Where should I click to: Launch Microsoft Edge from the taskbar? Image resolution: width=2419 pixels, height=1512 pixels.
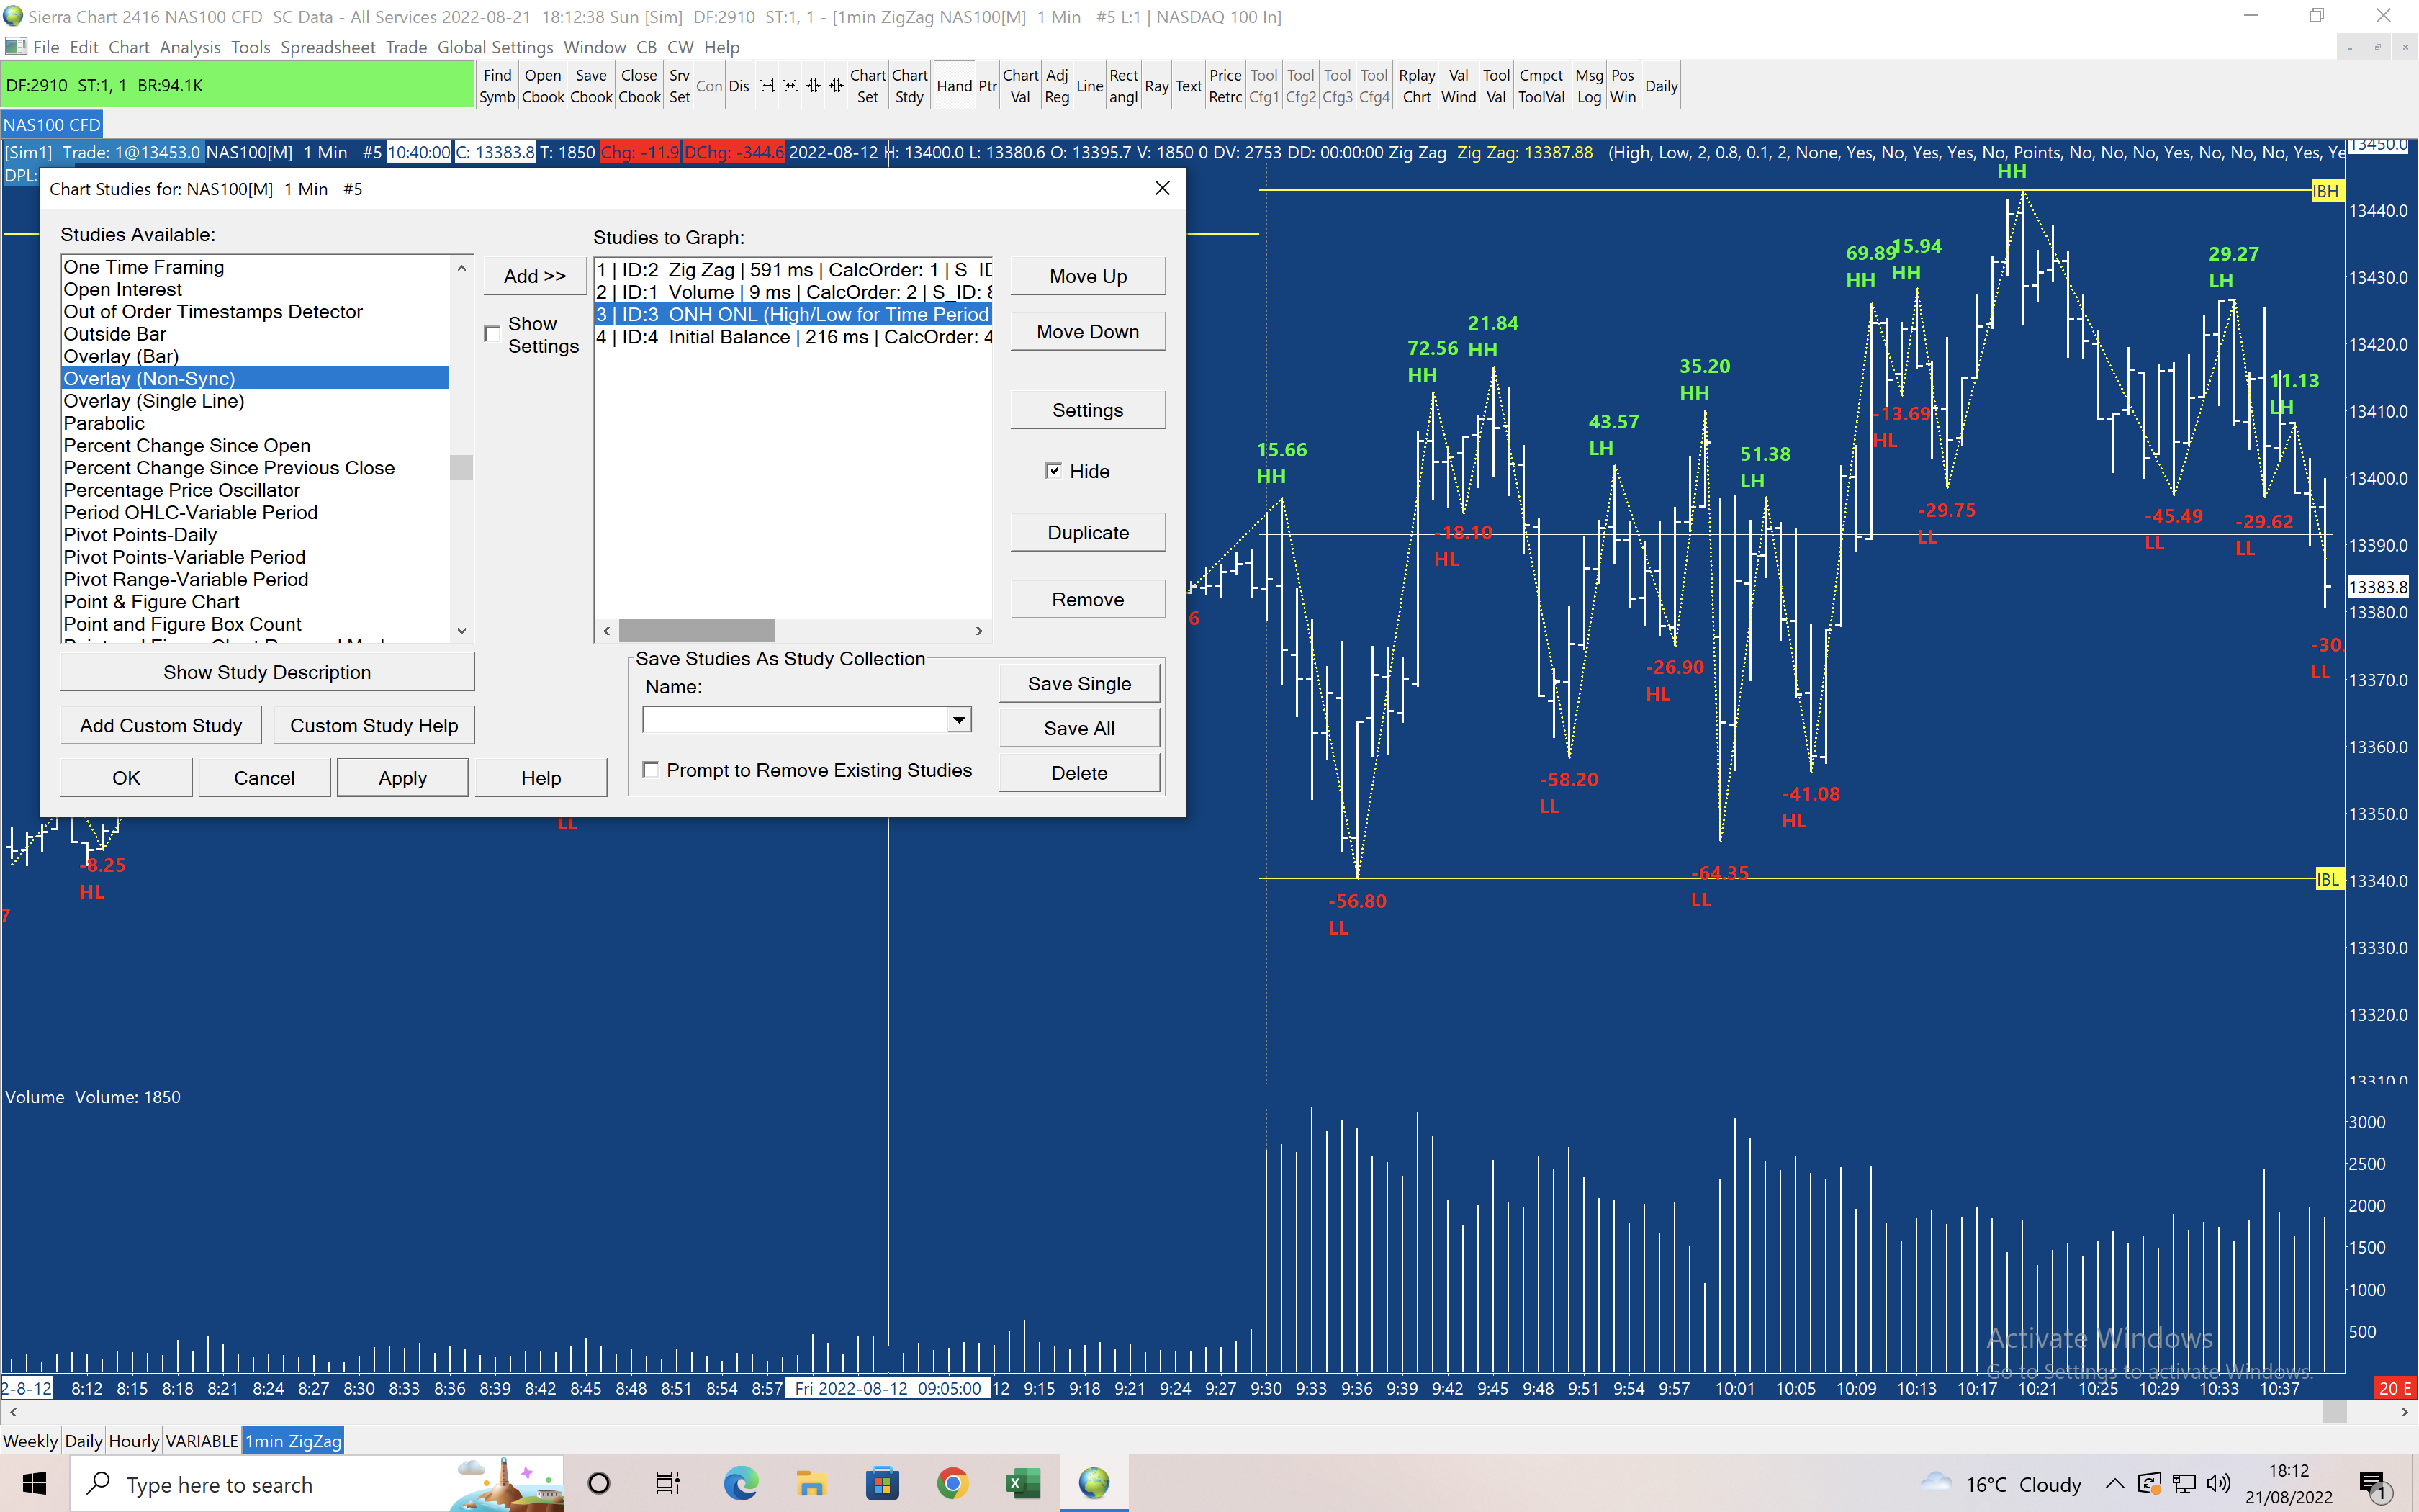741,1483
